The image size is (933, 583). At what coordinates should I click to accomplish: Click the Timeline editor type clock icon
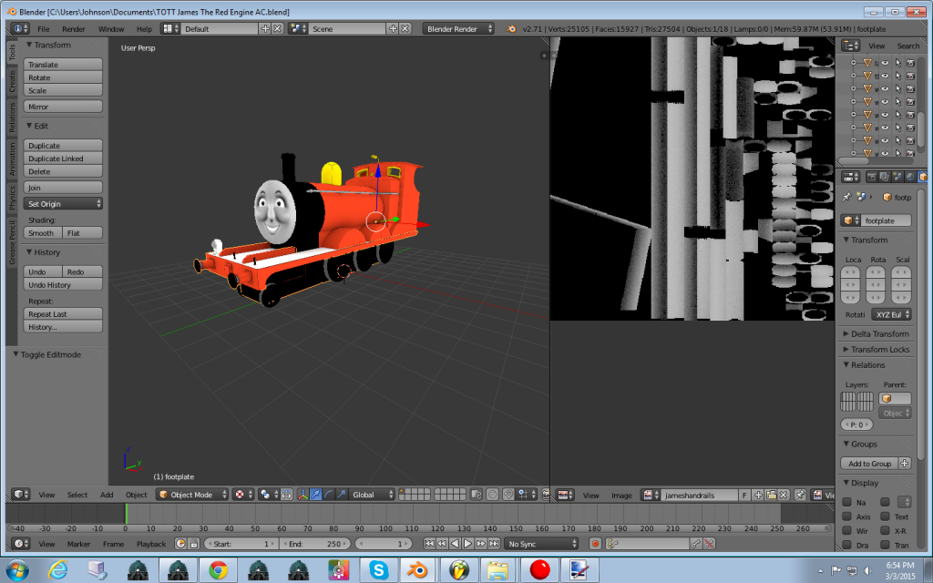(x=21, y=544)
